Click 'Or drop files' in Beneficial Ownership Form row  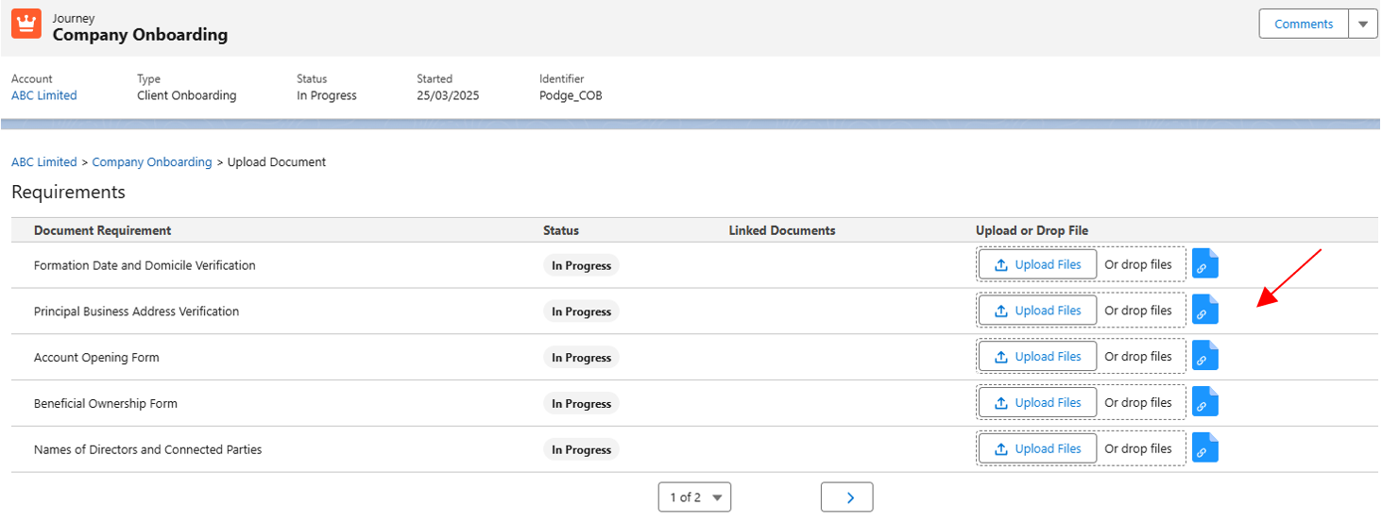tap(1138, 403)
